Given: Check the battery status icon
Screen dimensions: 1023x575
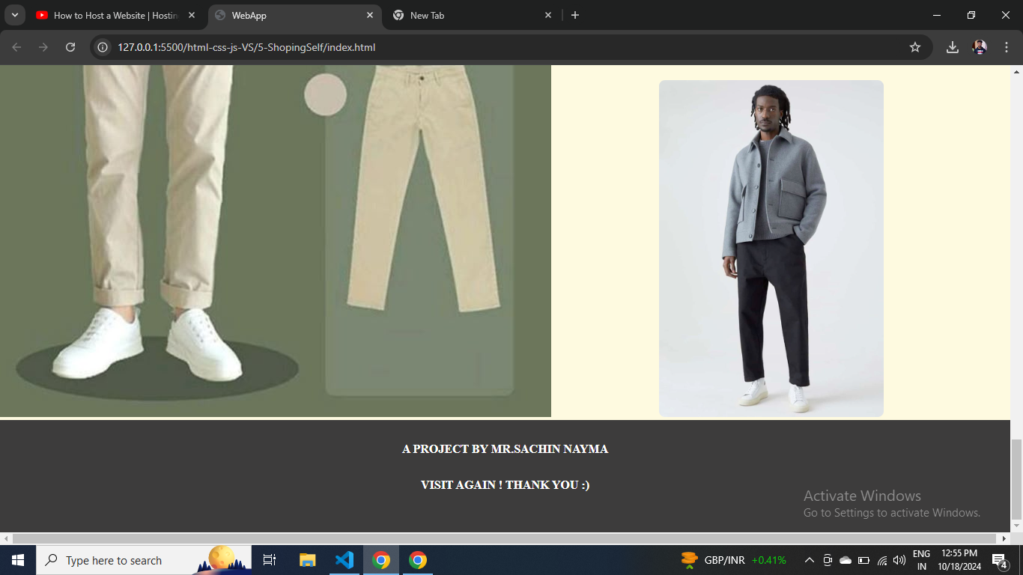Looking at the screenshot, I should [863, 560].
